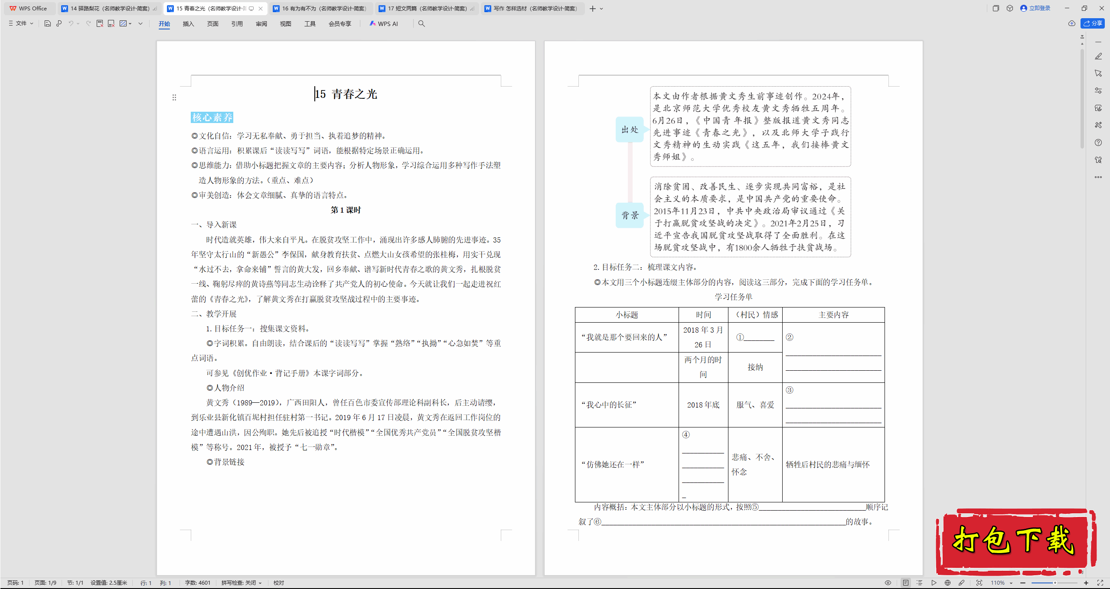Click the cloud upload icon
Screen dimensions: 1110x589
[x=1072, y=23]
